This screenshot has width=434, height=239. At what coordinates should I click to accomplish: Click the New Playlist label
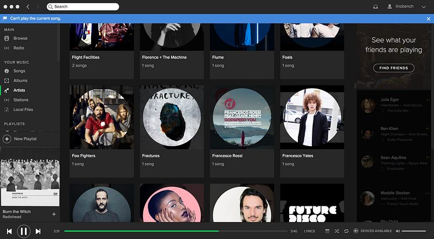25,139
